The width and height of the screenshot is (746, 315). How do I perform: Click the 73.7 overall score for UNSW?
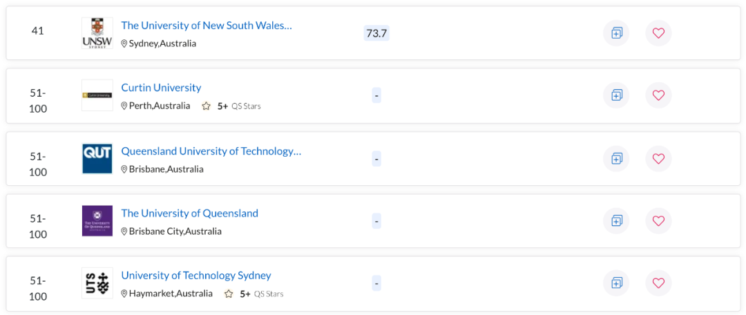pos(376,33)
